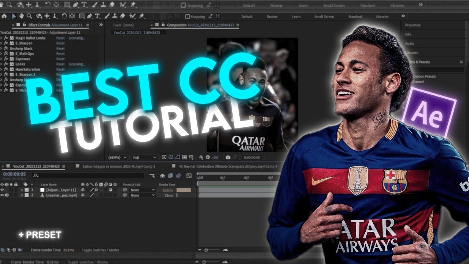This screenshot has width=469, height=264.
Task: Select the Brush tool
Action: click(107, 16)
